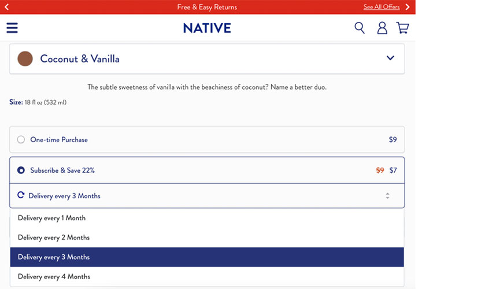Select Subscribe & Save 22% radio button
496x289 pixels.
click(21, 170)
